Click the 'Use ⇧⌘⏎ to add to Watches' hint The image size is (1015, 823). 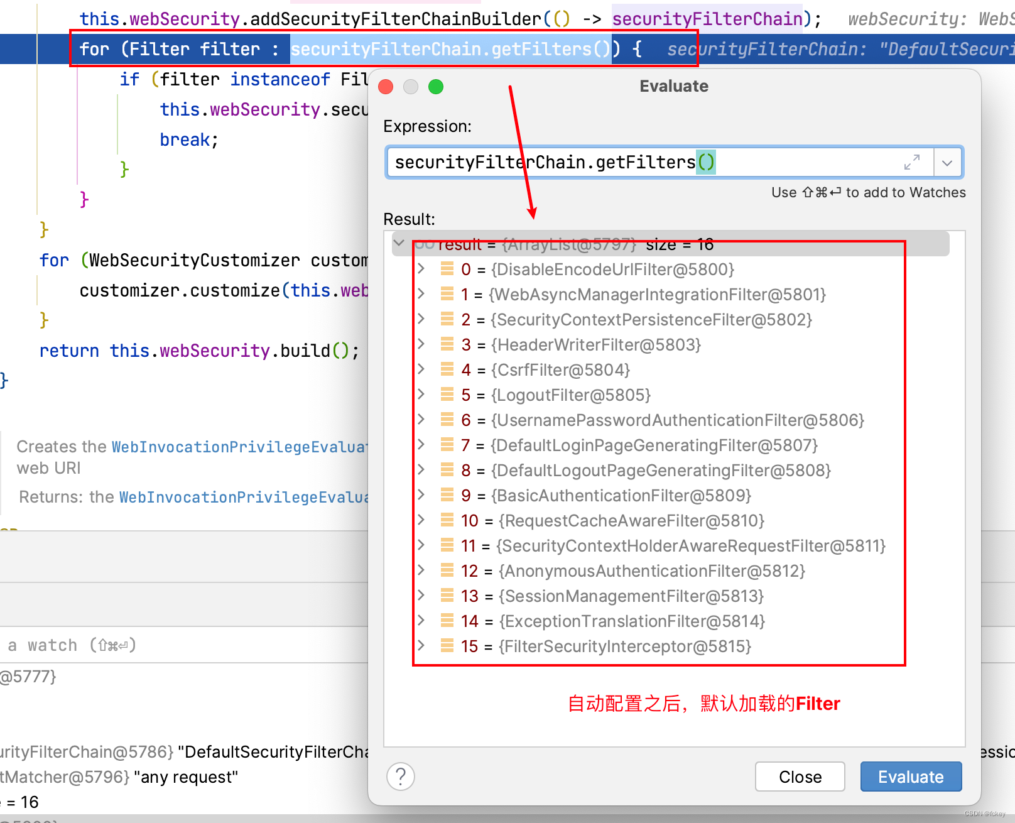(x=869, y=192)
